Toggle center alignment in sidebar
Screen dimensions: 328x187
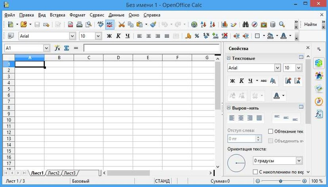241,118
